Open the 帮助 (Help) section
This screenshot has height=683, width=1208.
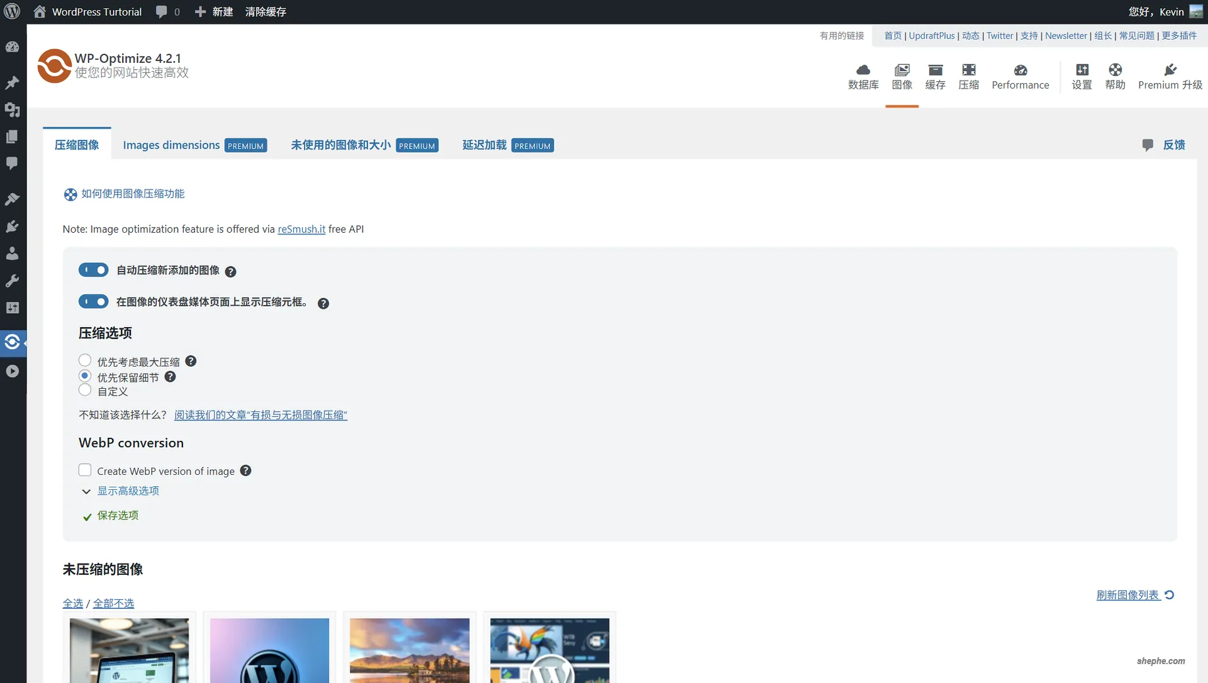(1115, 75)
